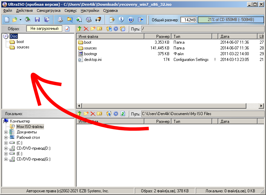Screen dimensions: 266x195
Task: Select the sources folder in image tree
Action: (23, 47)
